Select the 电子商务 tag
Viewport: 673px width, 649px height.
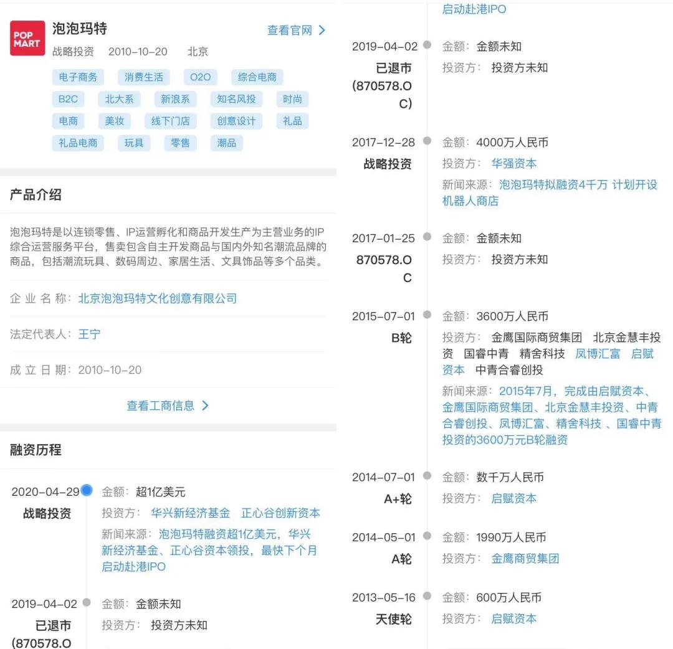pyautogui.click(x=78, y=77)
